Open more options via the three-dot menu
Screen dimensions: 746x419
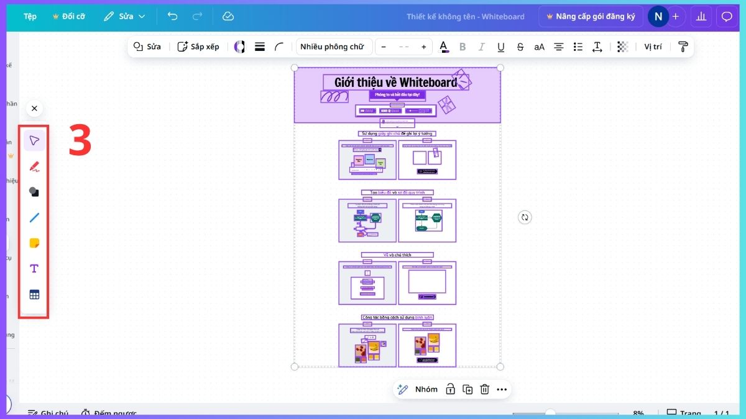tap(502, 389)
